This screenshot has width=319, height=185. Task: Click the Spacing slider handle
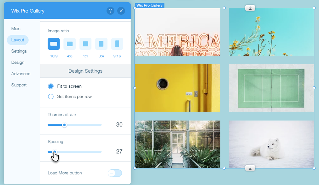(x=54, y=152)
